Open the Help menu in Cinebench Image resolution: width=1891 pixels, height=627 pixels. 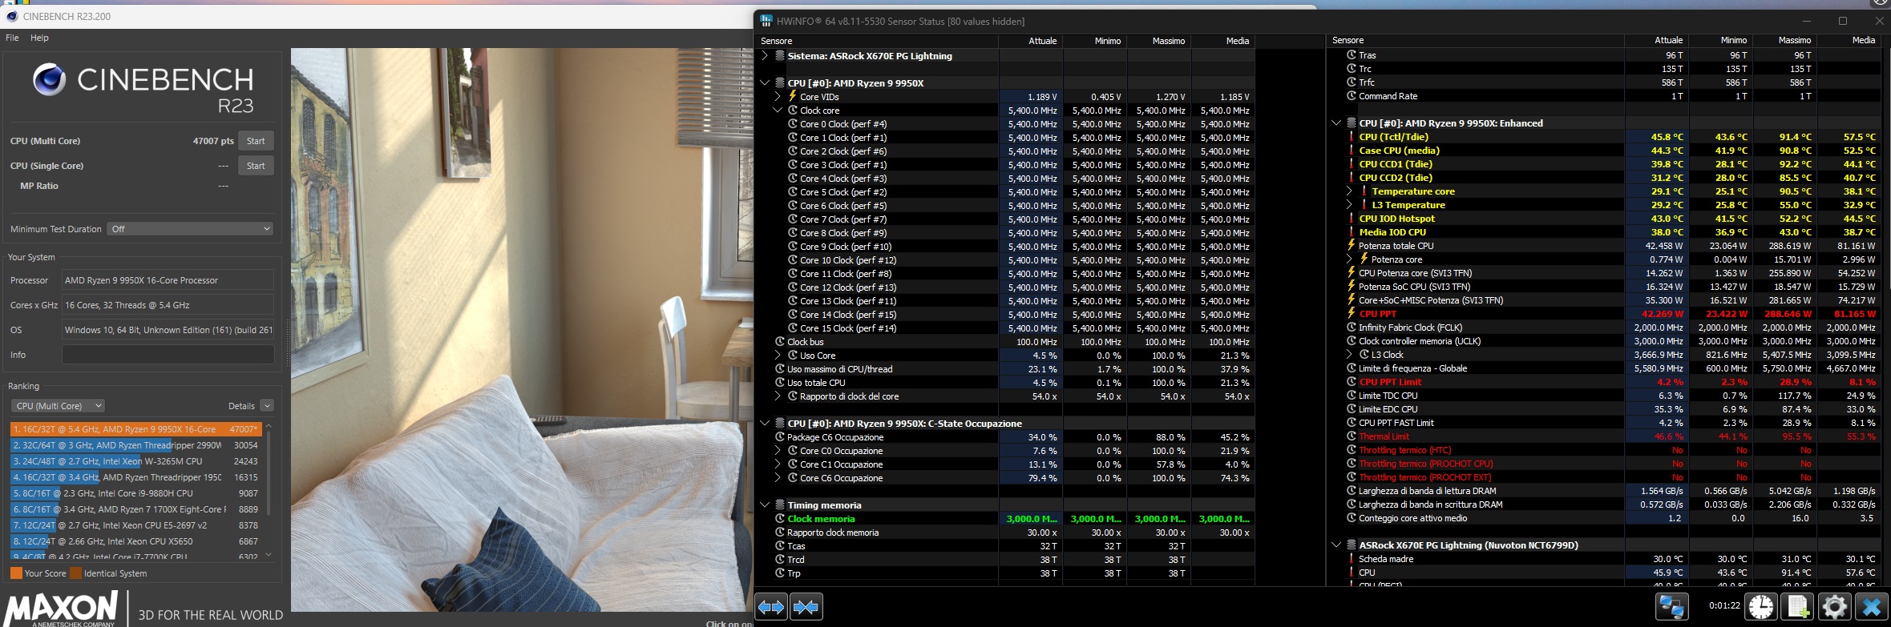tap(39, 38)
